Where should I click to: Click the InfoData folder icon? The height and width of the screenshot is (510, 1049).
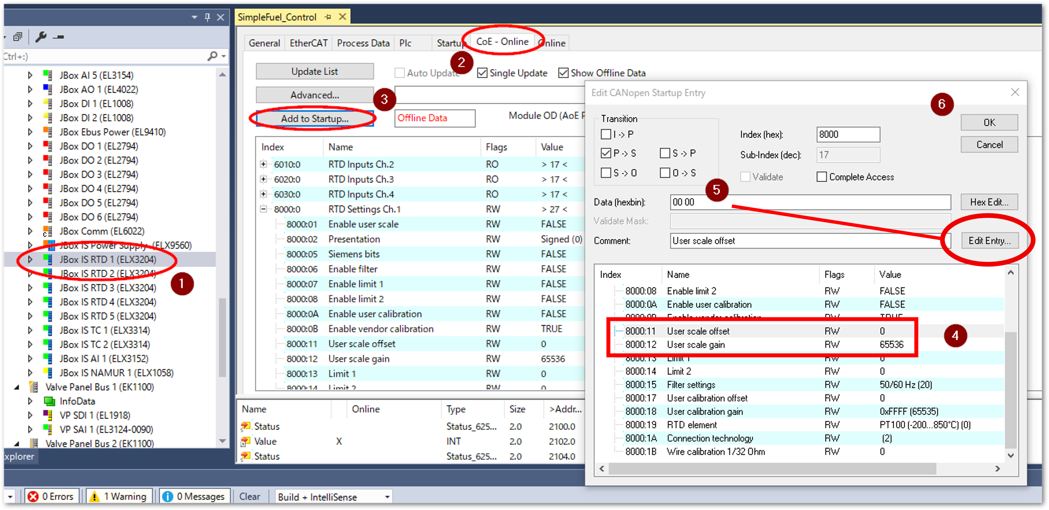click(x=49, y=401)
